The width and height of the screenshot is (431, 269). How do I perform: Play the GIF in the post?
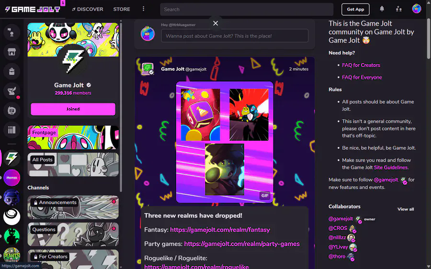tap(225, 142)
